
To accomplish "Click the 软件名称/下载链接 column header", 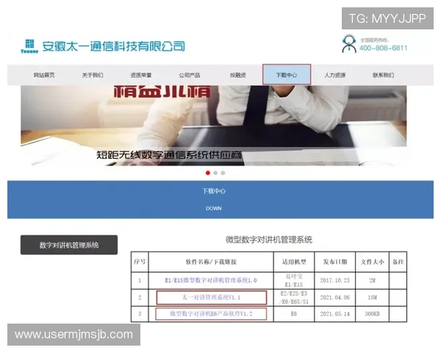I will (x=211, y=262).
